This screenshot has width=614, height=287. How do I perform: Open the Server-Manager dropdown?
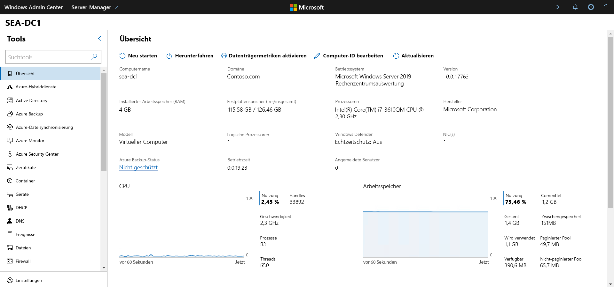(x=95, y=7)
